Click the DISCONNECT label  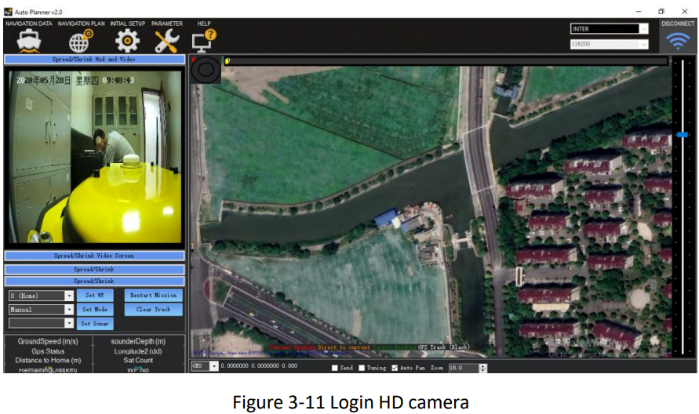click(x=678, y=24)
